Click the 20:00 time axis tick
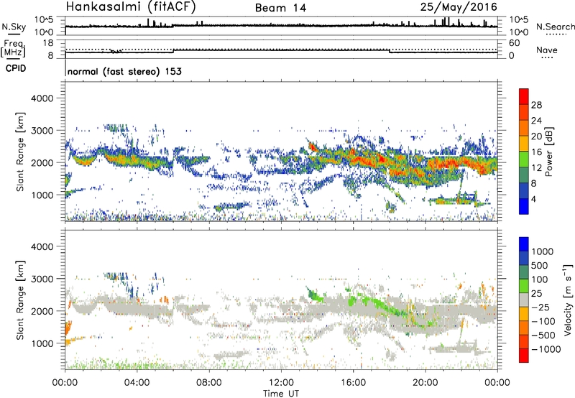Viewport: 575px width, 398px height. click(x=425, y=383)
